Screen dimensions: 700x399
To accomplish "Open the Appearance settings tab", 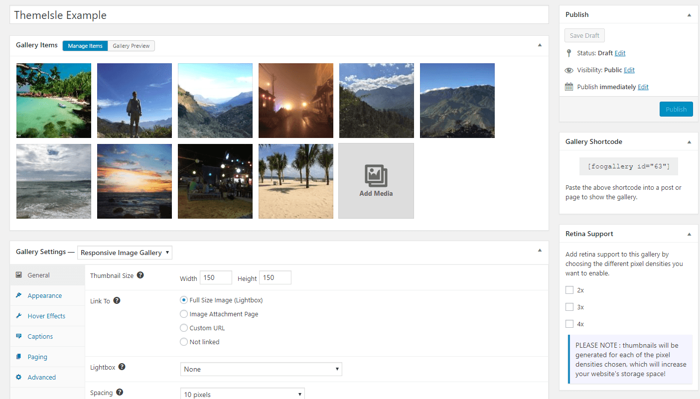I will click(x=47, y=295).
